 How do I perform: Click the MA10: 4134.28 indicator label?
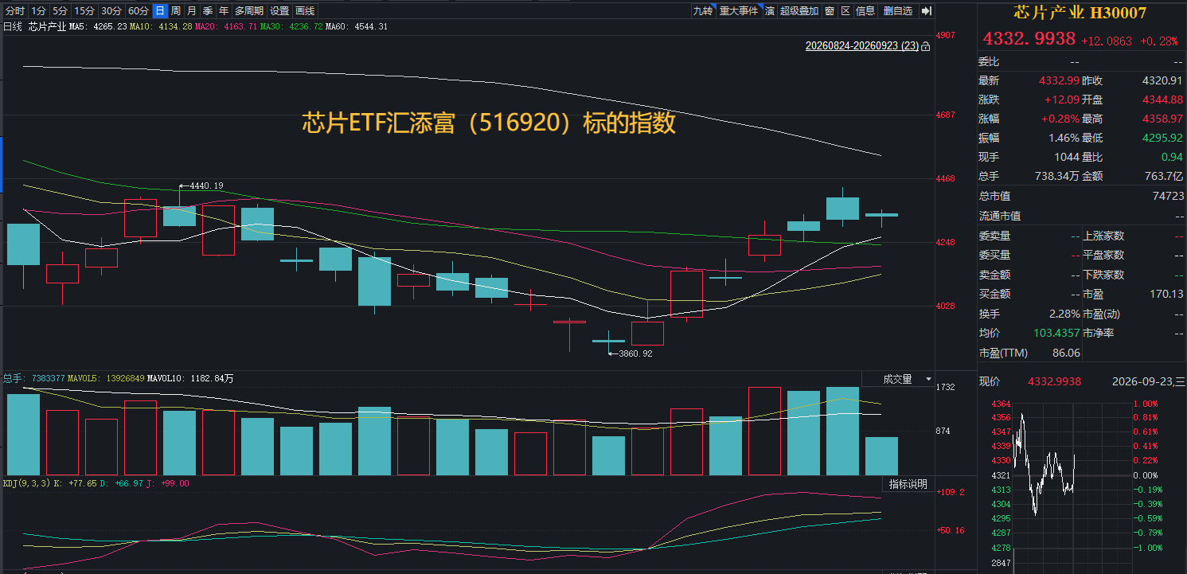(161, 26)
